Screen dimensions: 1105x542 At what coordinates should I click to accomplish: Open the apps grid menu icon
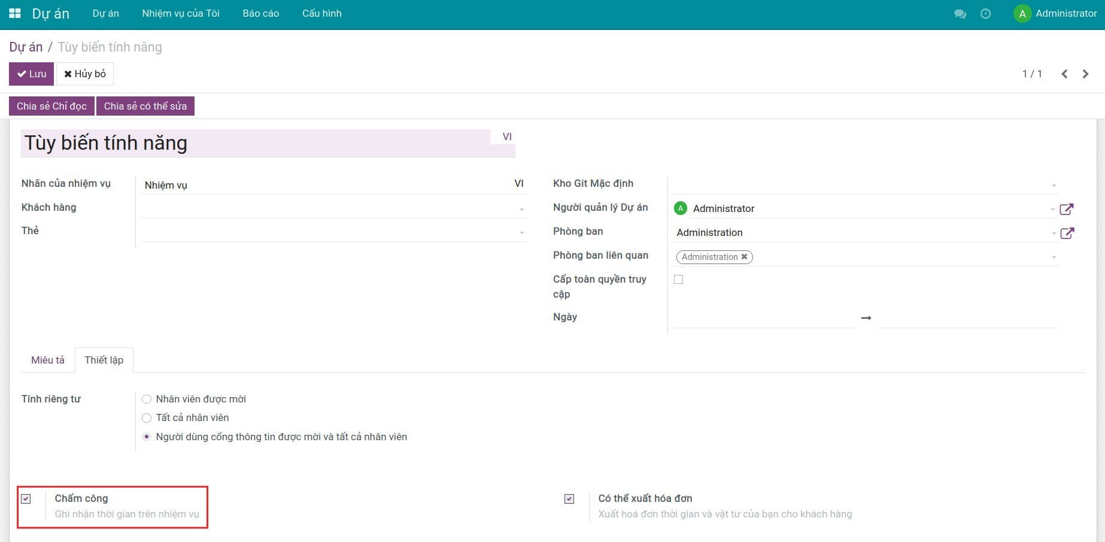pos(15,13)
